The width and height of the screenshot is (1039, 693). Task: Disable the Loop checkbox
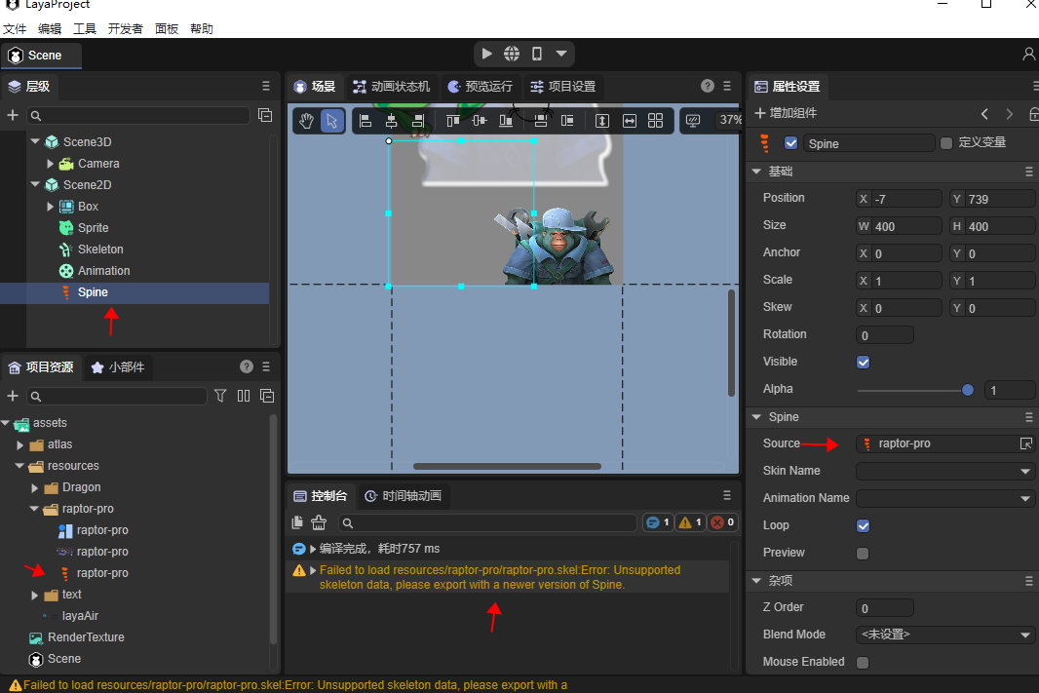pyautogui.click(x=863, y=525)
